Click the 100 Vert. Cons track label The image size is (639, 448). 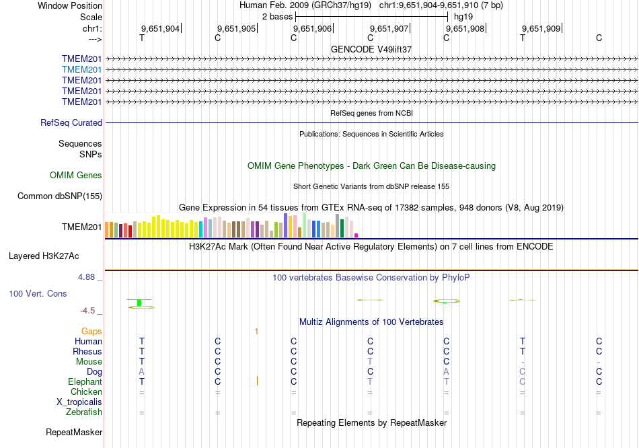click(x=38, y=293)
